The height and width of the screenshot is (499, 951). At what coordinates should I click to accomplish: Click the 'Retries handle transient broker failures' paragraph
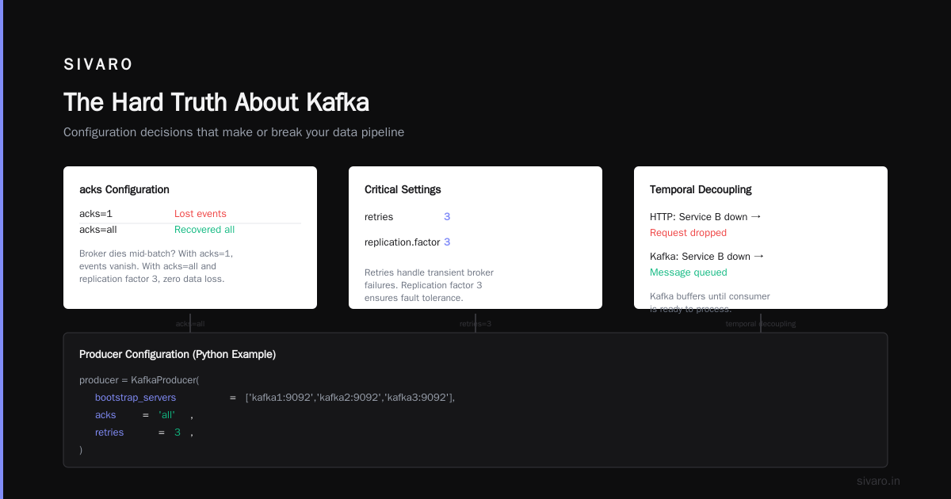pyautogui.click(x=429, y=285)
